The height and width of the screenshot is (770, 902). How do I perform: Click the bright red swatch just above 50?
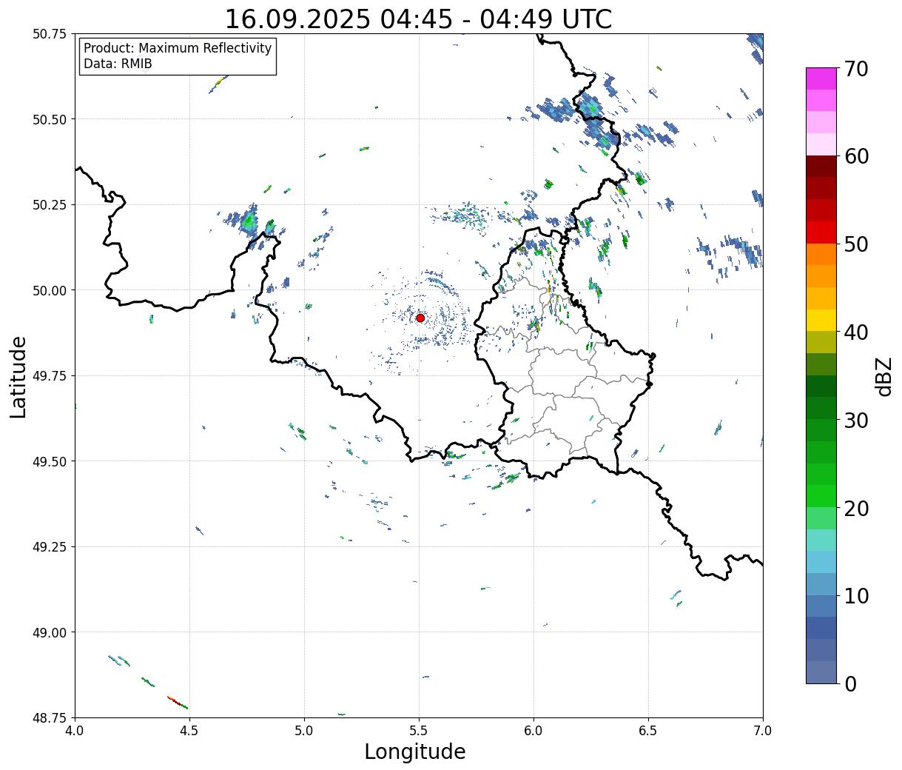click(821, 232)
